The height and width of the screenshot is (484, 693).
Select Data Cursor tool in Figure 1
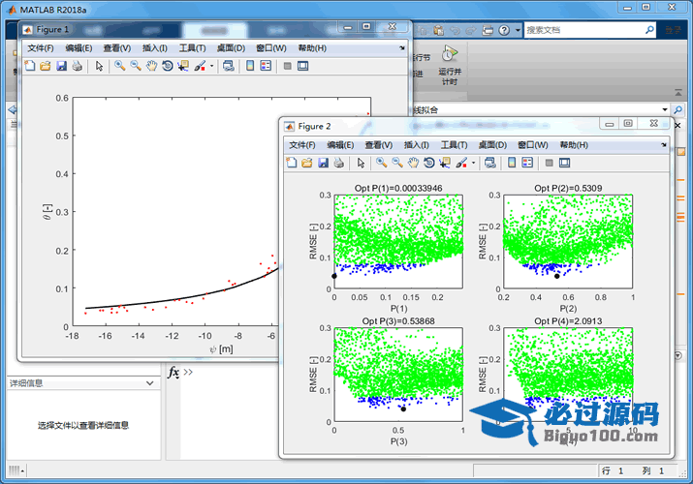point(183,66)
